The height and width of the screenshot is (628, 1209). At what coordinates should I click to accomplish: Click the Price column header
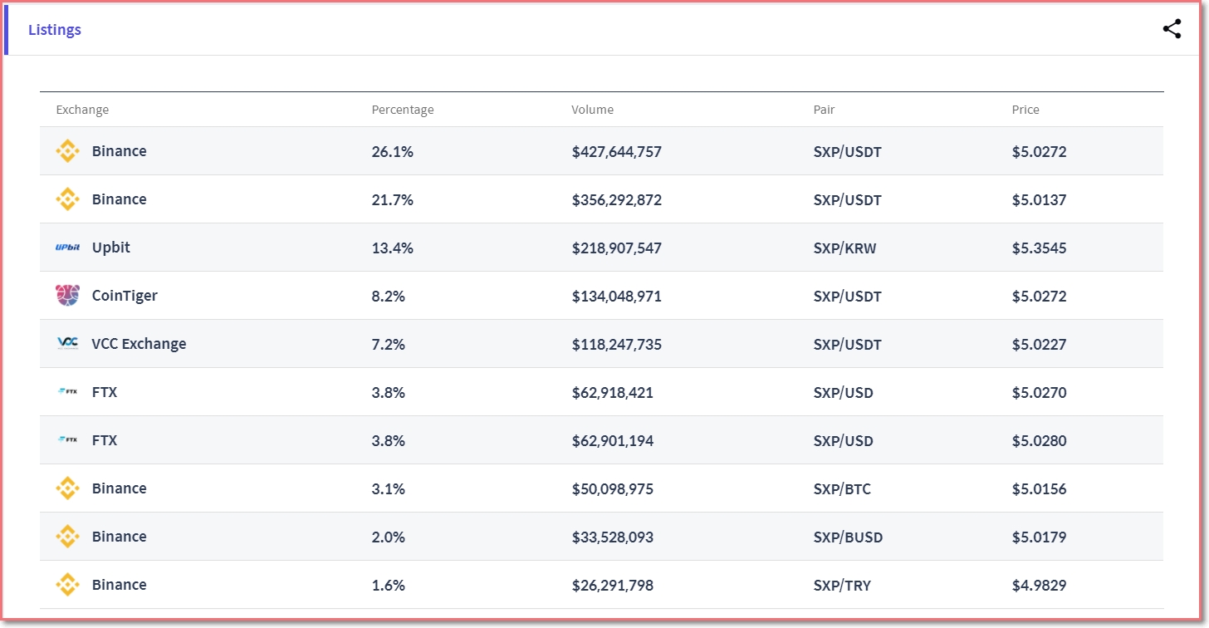pyautogui.click(x=1025, y=110)
